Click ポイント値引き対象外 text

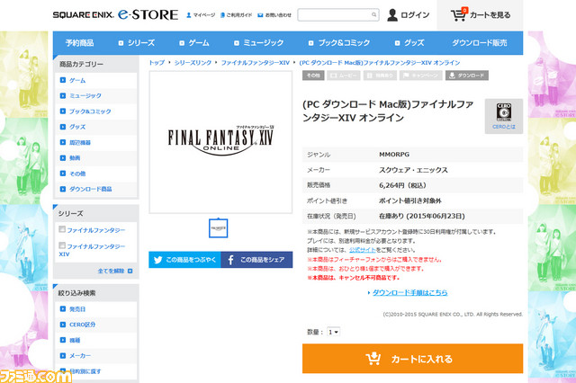click(410, 200)
